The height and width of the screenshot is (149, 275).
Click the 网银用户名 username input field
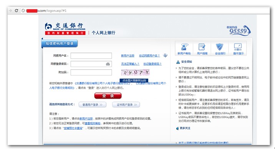coord(91,56)
